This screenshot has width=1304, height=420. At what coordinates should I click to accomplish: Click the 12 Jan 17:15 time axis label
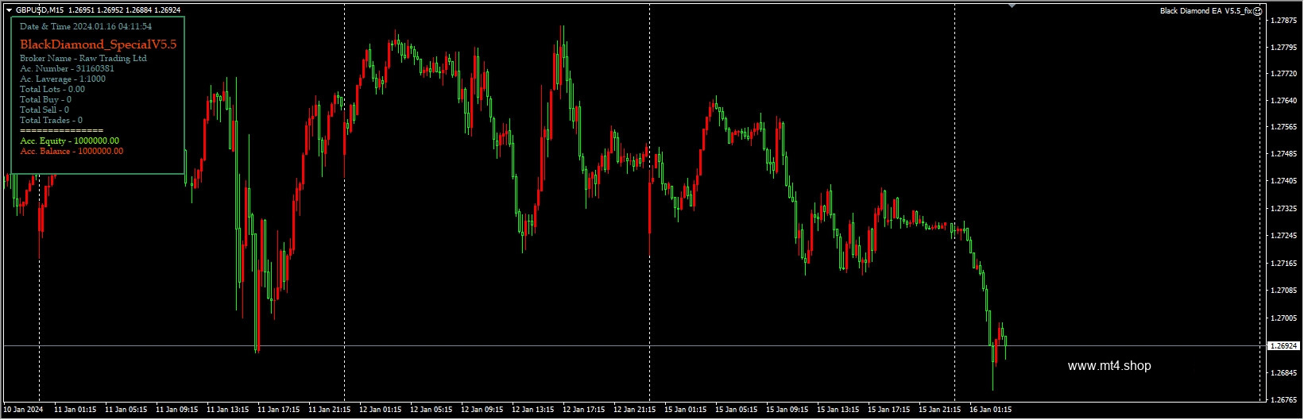point(584,410)
